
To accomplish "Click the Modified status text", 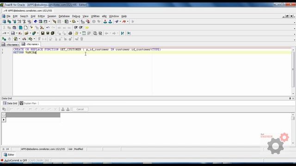I will coord(79,149).
